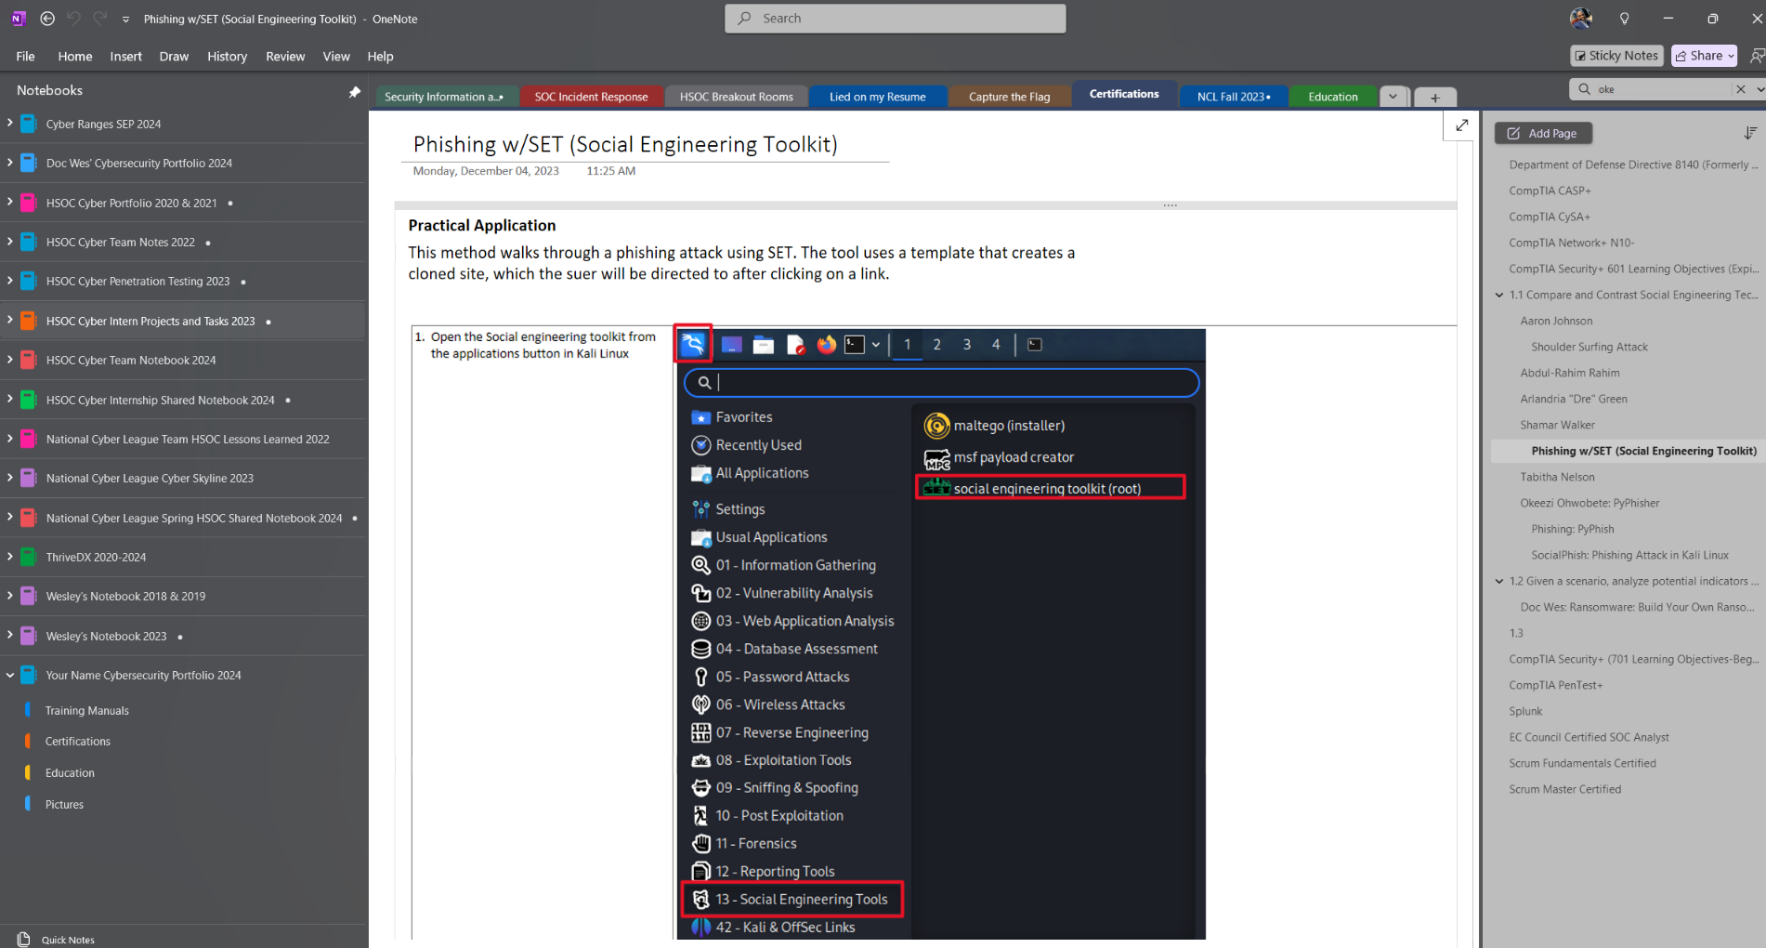This screenshot has height=948, width=1766.
Task: Click the search magnifier in page search
Action: pyautogui.click(x=1584, y=89)
